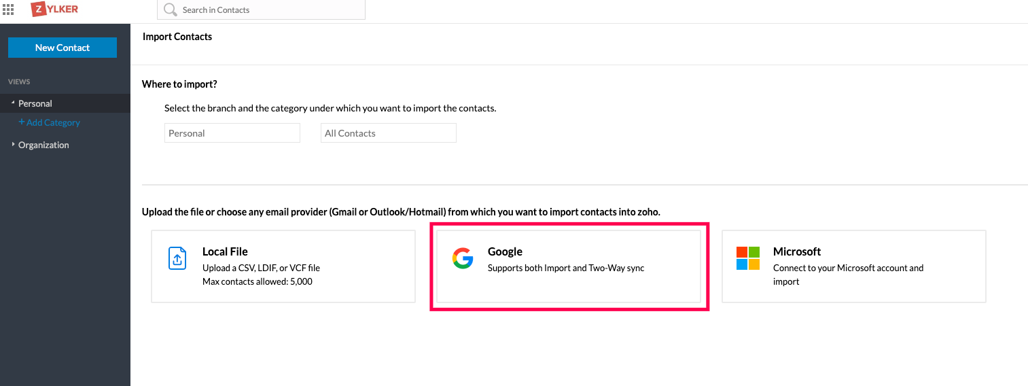Select the Personal view in sidebar
Image resolution: width=1028 pixels, height=386 pixels.
[35, 103]
